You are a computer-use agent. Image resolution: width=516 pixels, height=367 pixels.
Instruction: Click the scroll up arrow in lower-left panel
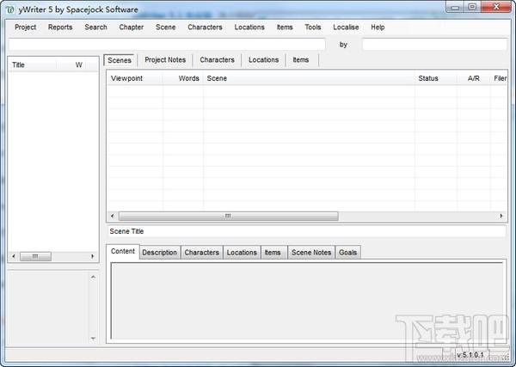tap(93, 278)
